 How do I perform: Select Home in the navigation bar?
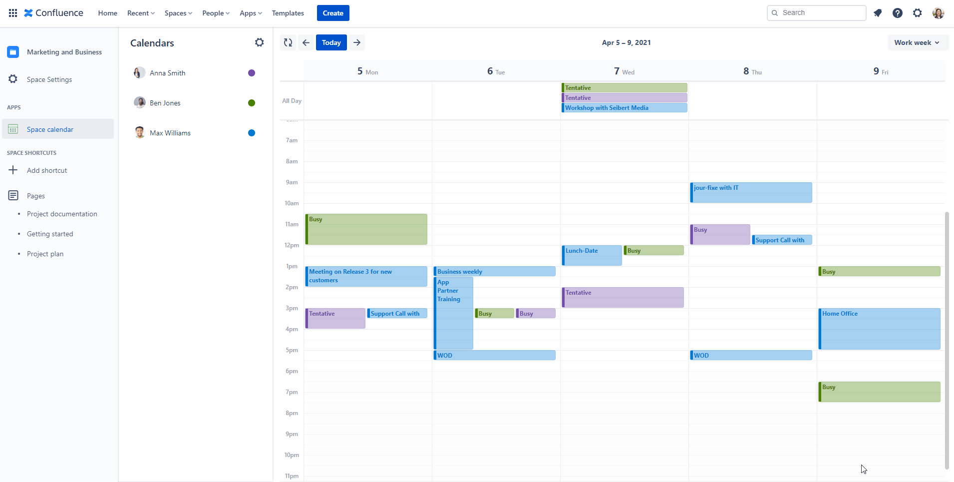point(107,13)
